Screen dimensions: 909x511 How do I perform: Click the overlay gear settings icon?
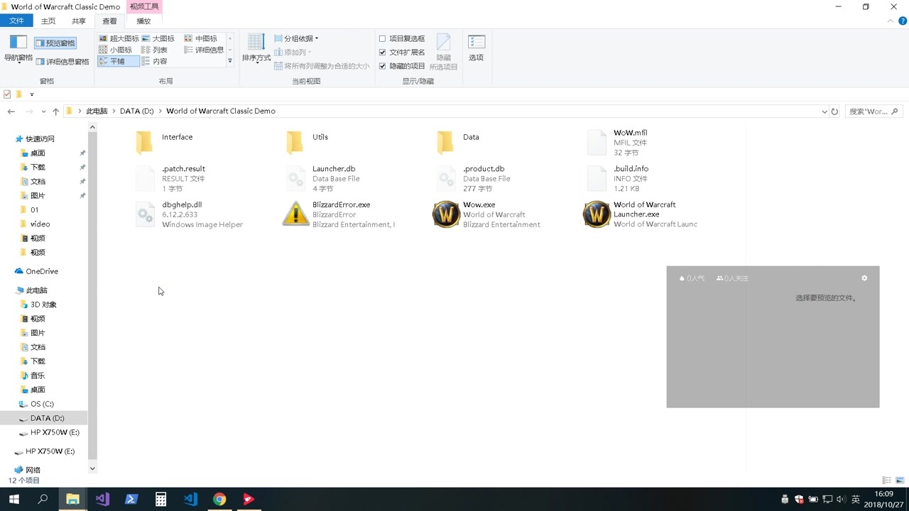tap(864, 278)
